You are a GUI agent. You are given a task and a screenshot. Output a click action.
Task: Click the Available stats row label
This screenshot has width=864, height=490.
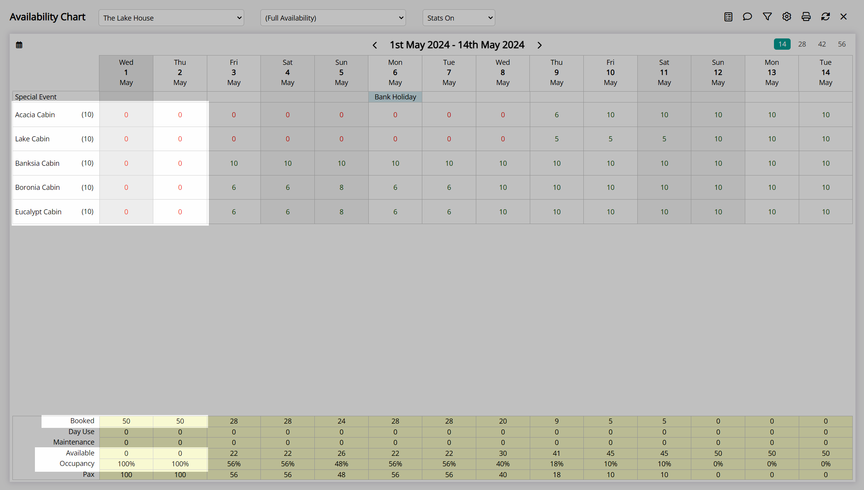[80, 453]
